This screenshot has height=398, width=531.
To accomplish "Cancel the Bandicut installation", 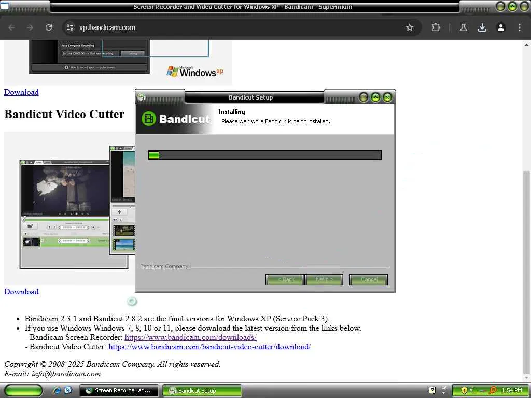I will tap(369, 279).
